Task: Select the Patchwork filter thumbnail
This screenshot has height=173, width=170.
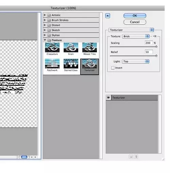Action: [52, 64]
